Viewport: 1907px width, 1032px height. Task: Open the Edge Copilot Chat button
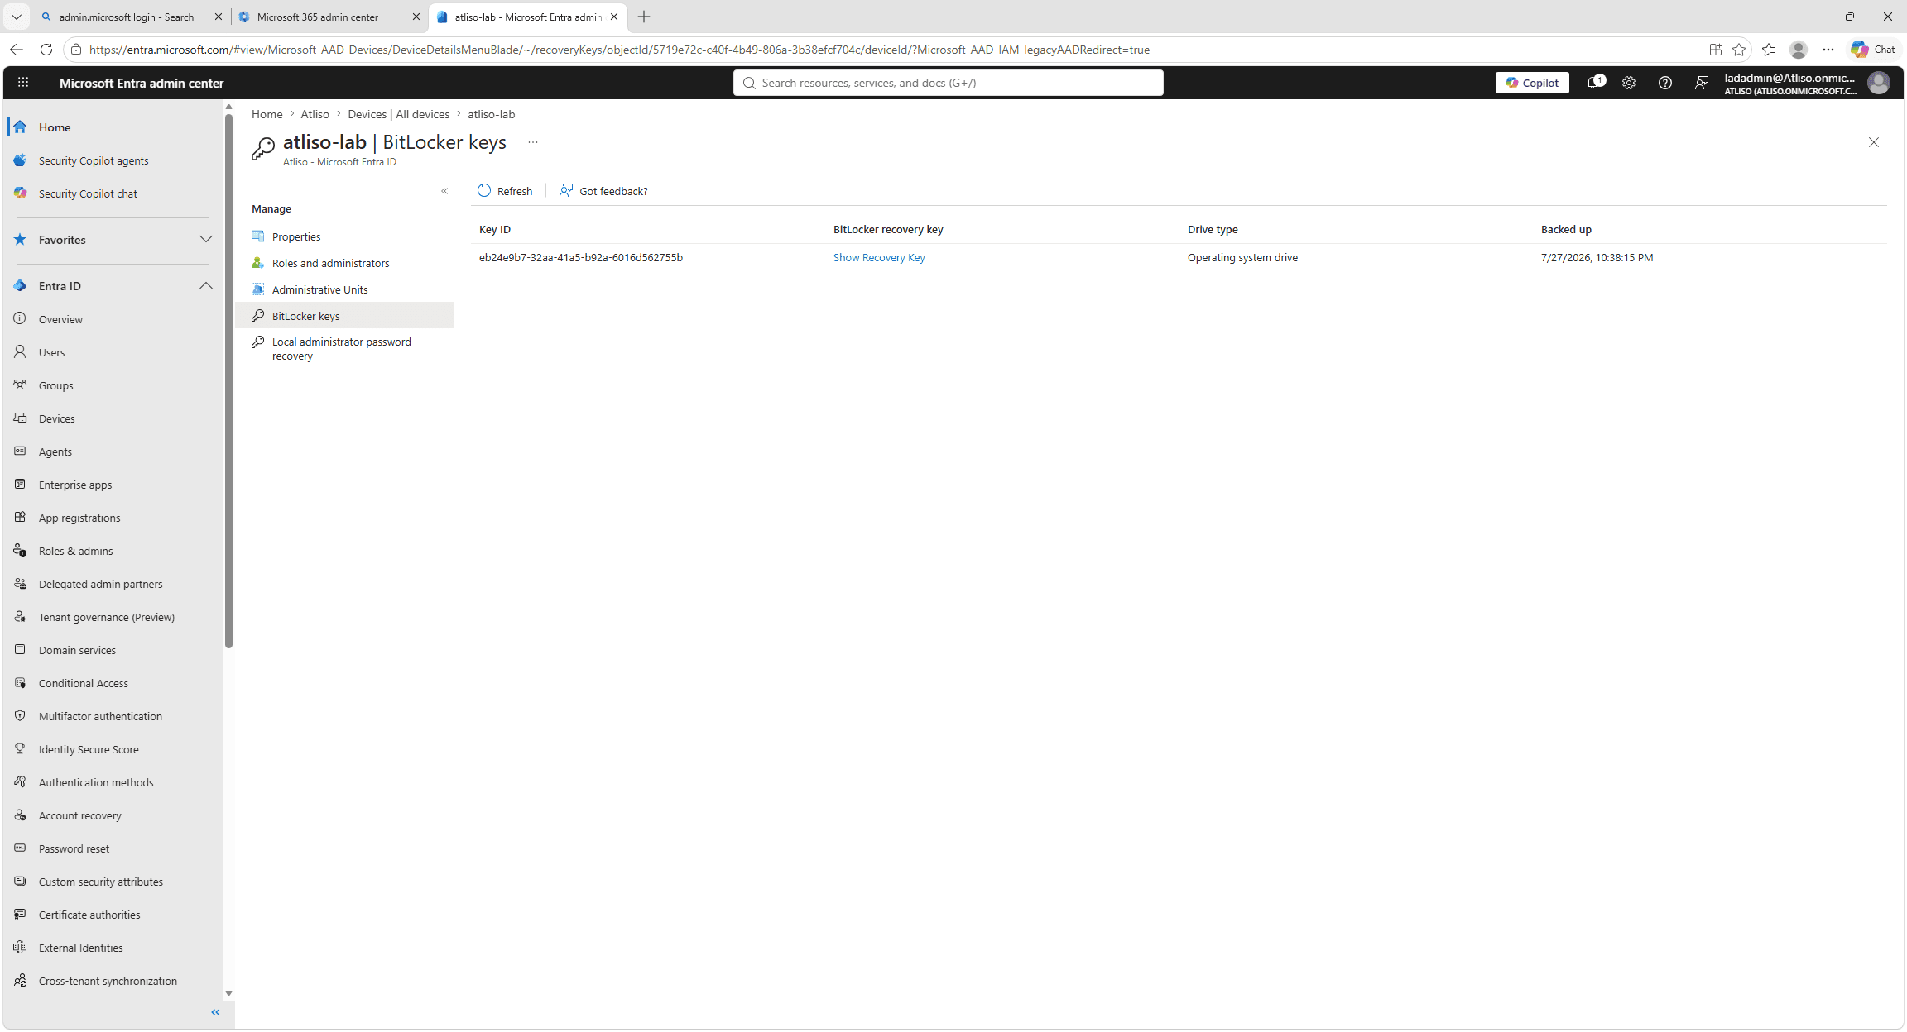[x=1873, y=50]
